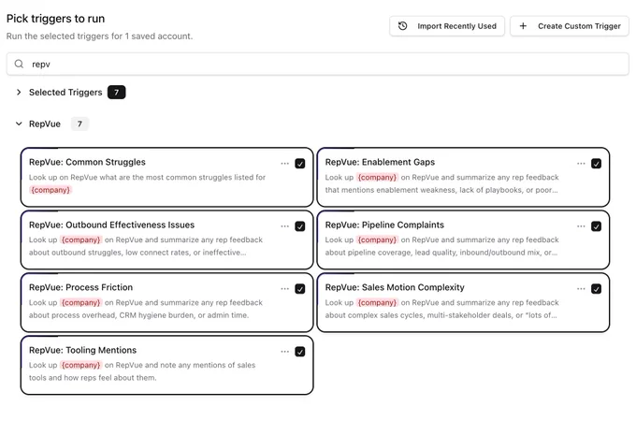Click {company} tag in Sales Motion Complexity description
Screen dimensions: 636x421
(377, 302)
